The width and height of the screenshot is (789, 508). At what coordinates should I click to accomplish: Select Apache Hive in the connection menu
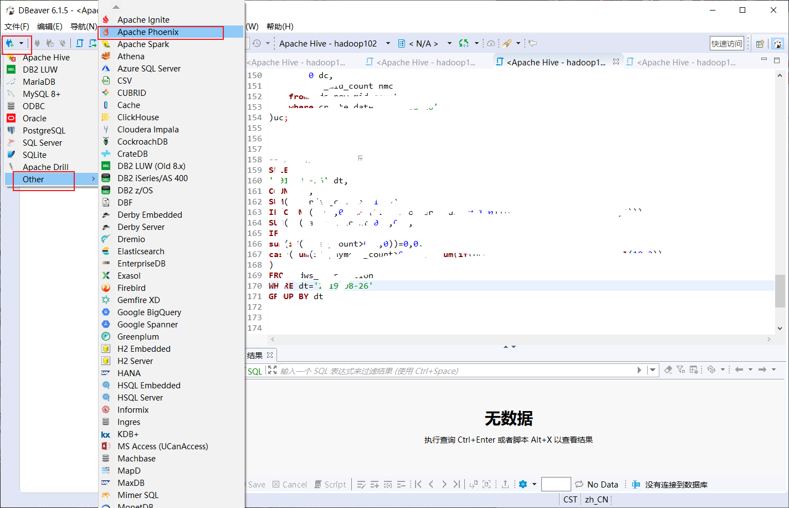pos(51,58)
